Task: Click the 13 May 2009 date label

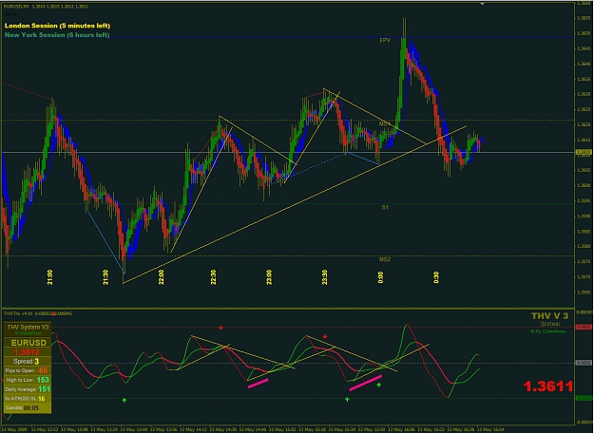Action: pos(15,429)
